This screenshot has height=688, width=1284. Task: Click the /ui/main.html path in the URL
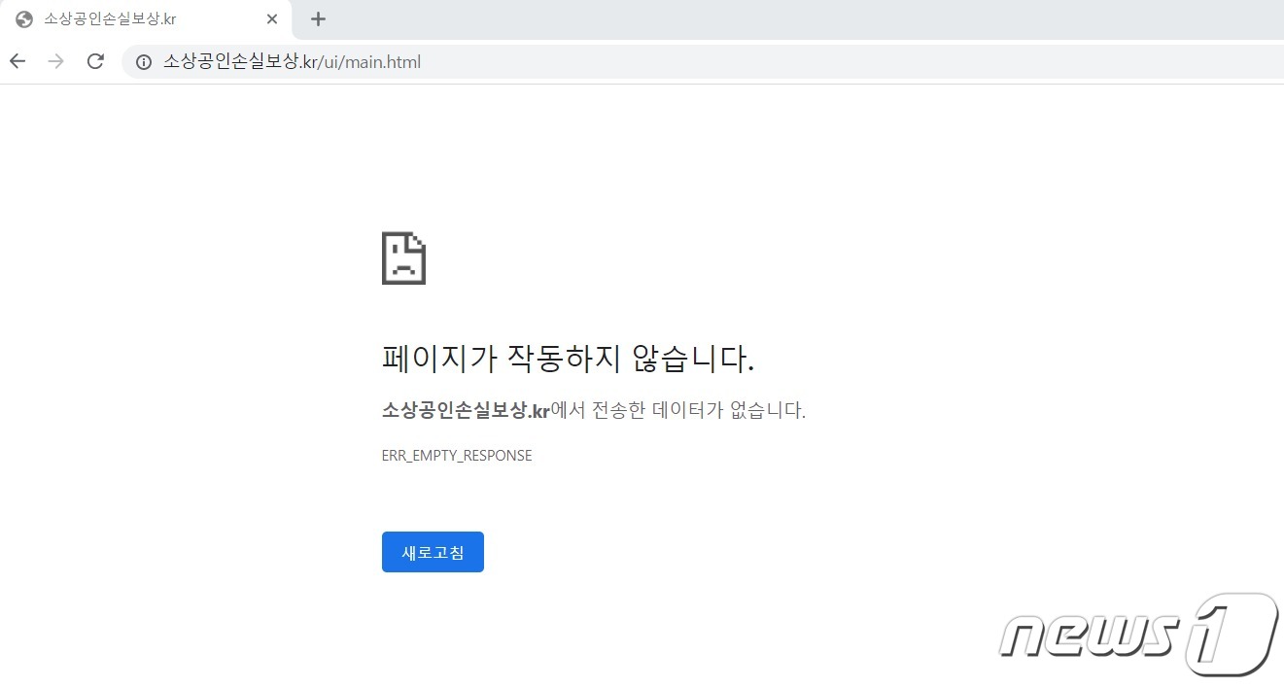click(369, 62)
